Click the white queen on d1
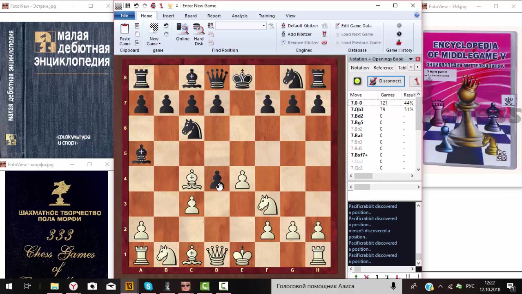The width and height of the screenshot is (522, 294). 217,254
